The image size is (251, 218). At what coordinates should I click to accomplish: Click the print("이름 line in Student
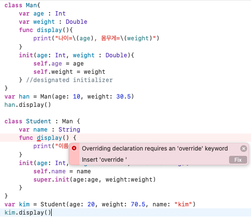pos(51,146)
